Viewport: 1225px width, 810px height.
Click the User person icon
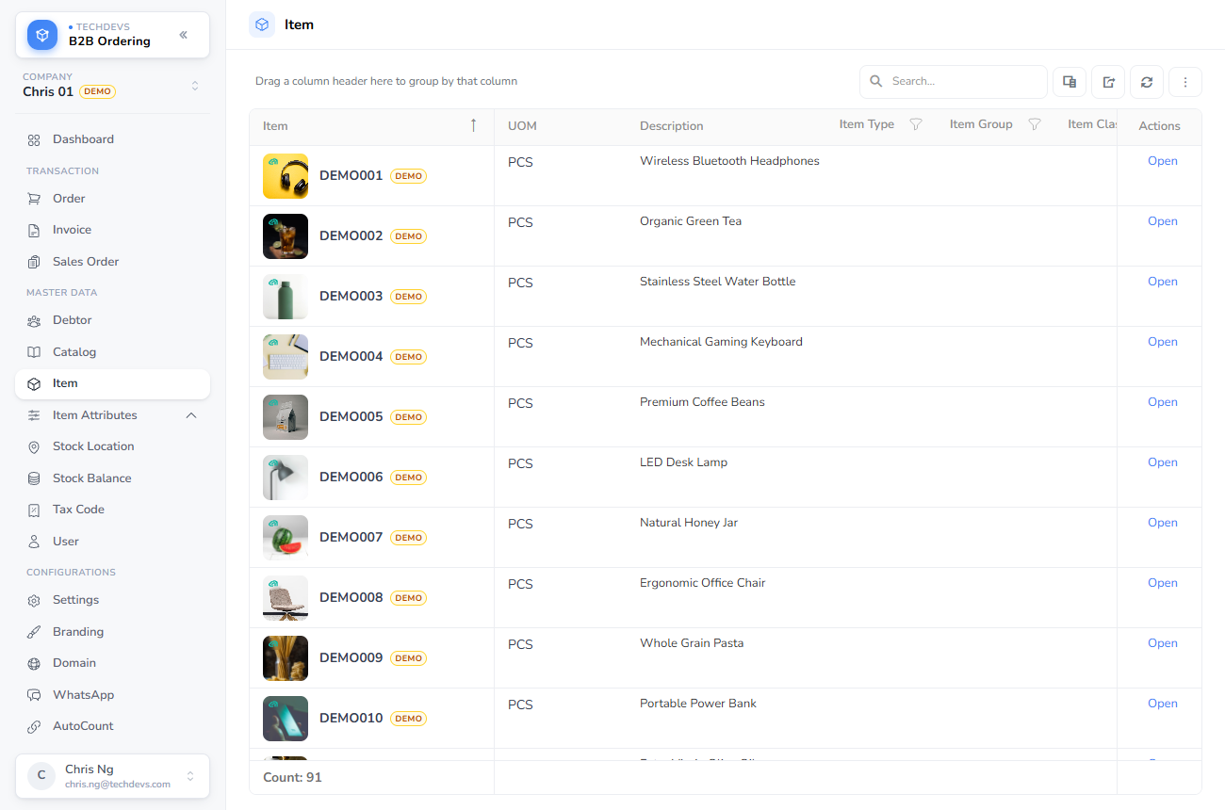34,542
